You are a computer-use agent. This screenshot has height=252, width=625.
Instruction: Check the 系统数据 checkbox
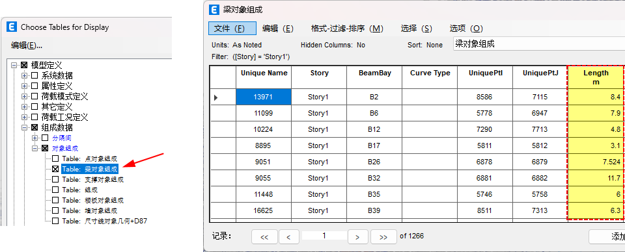(35, 75)
